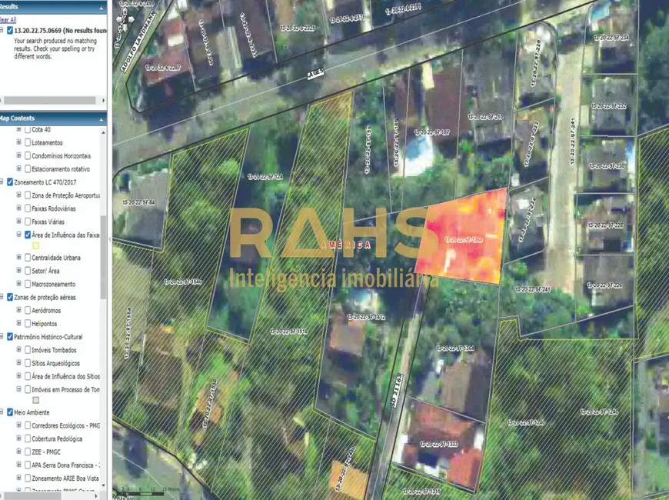
Task: Collapse the Meio Ambiente layer group
Action: click(x=2, y=412)
